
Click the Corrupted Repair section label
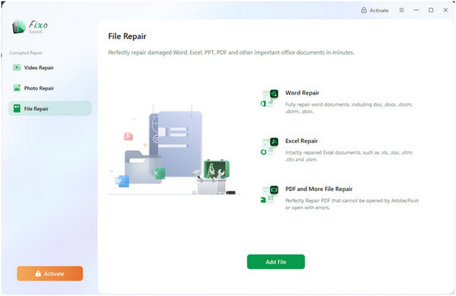(x=26, y=52)
